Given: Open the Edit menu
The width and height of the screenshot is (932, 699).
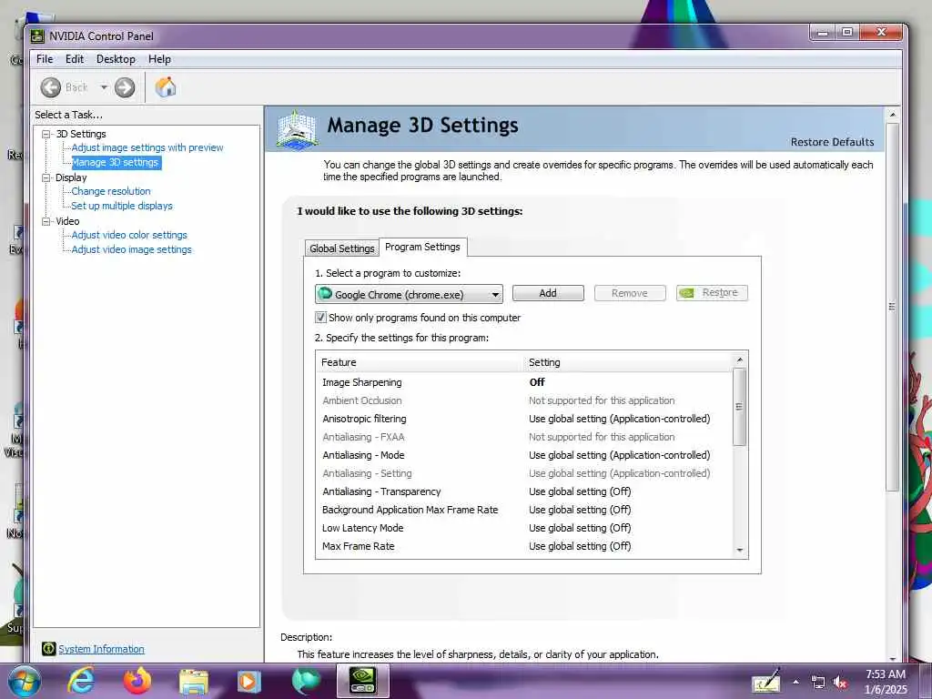Looking at the screenshot, I should pos(75,59).
